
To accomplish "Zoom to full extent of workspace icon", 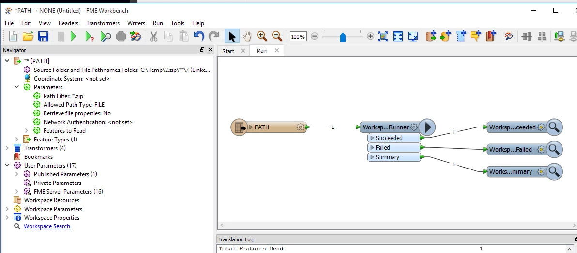I will coord(398,36).
